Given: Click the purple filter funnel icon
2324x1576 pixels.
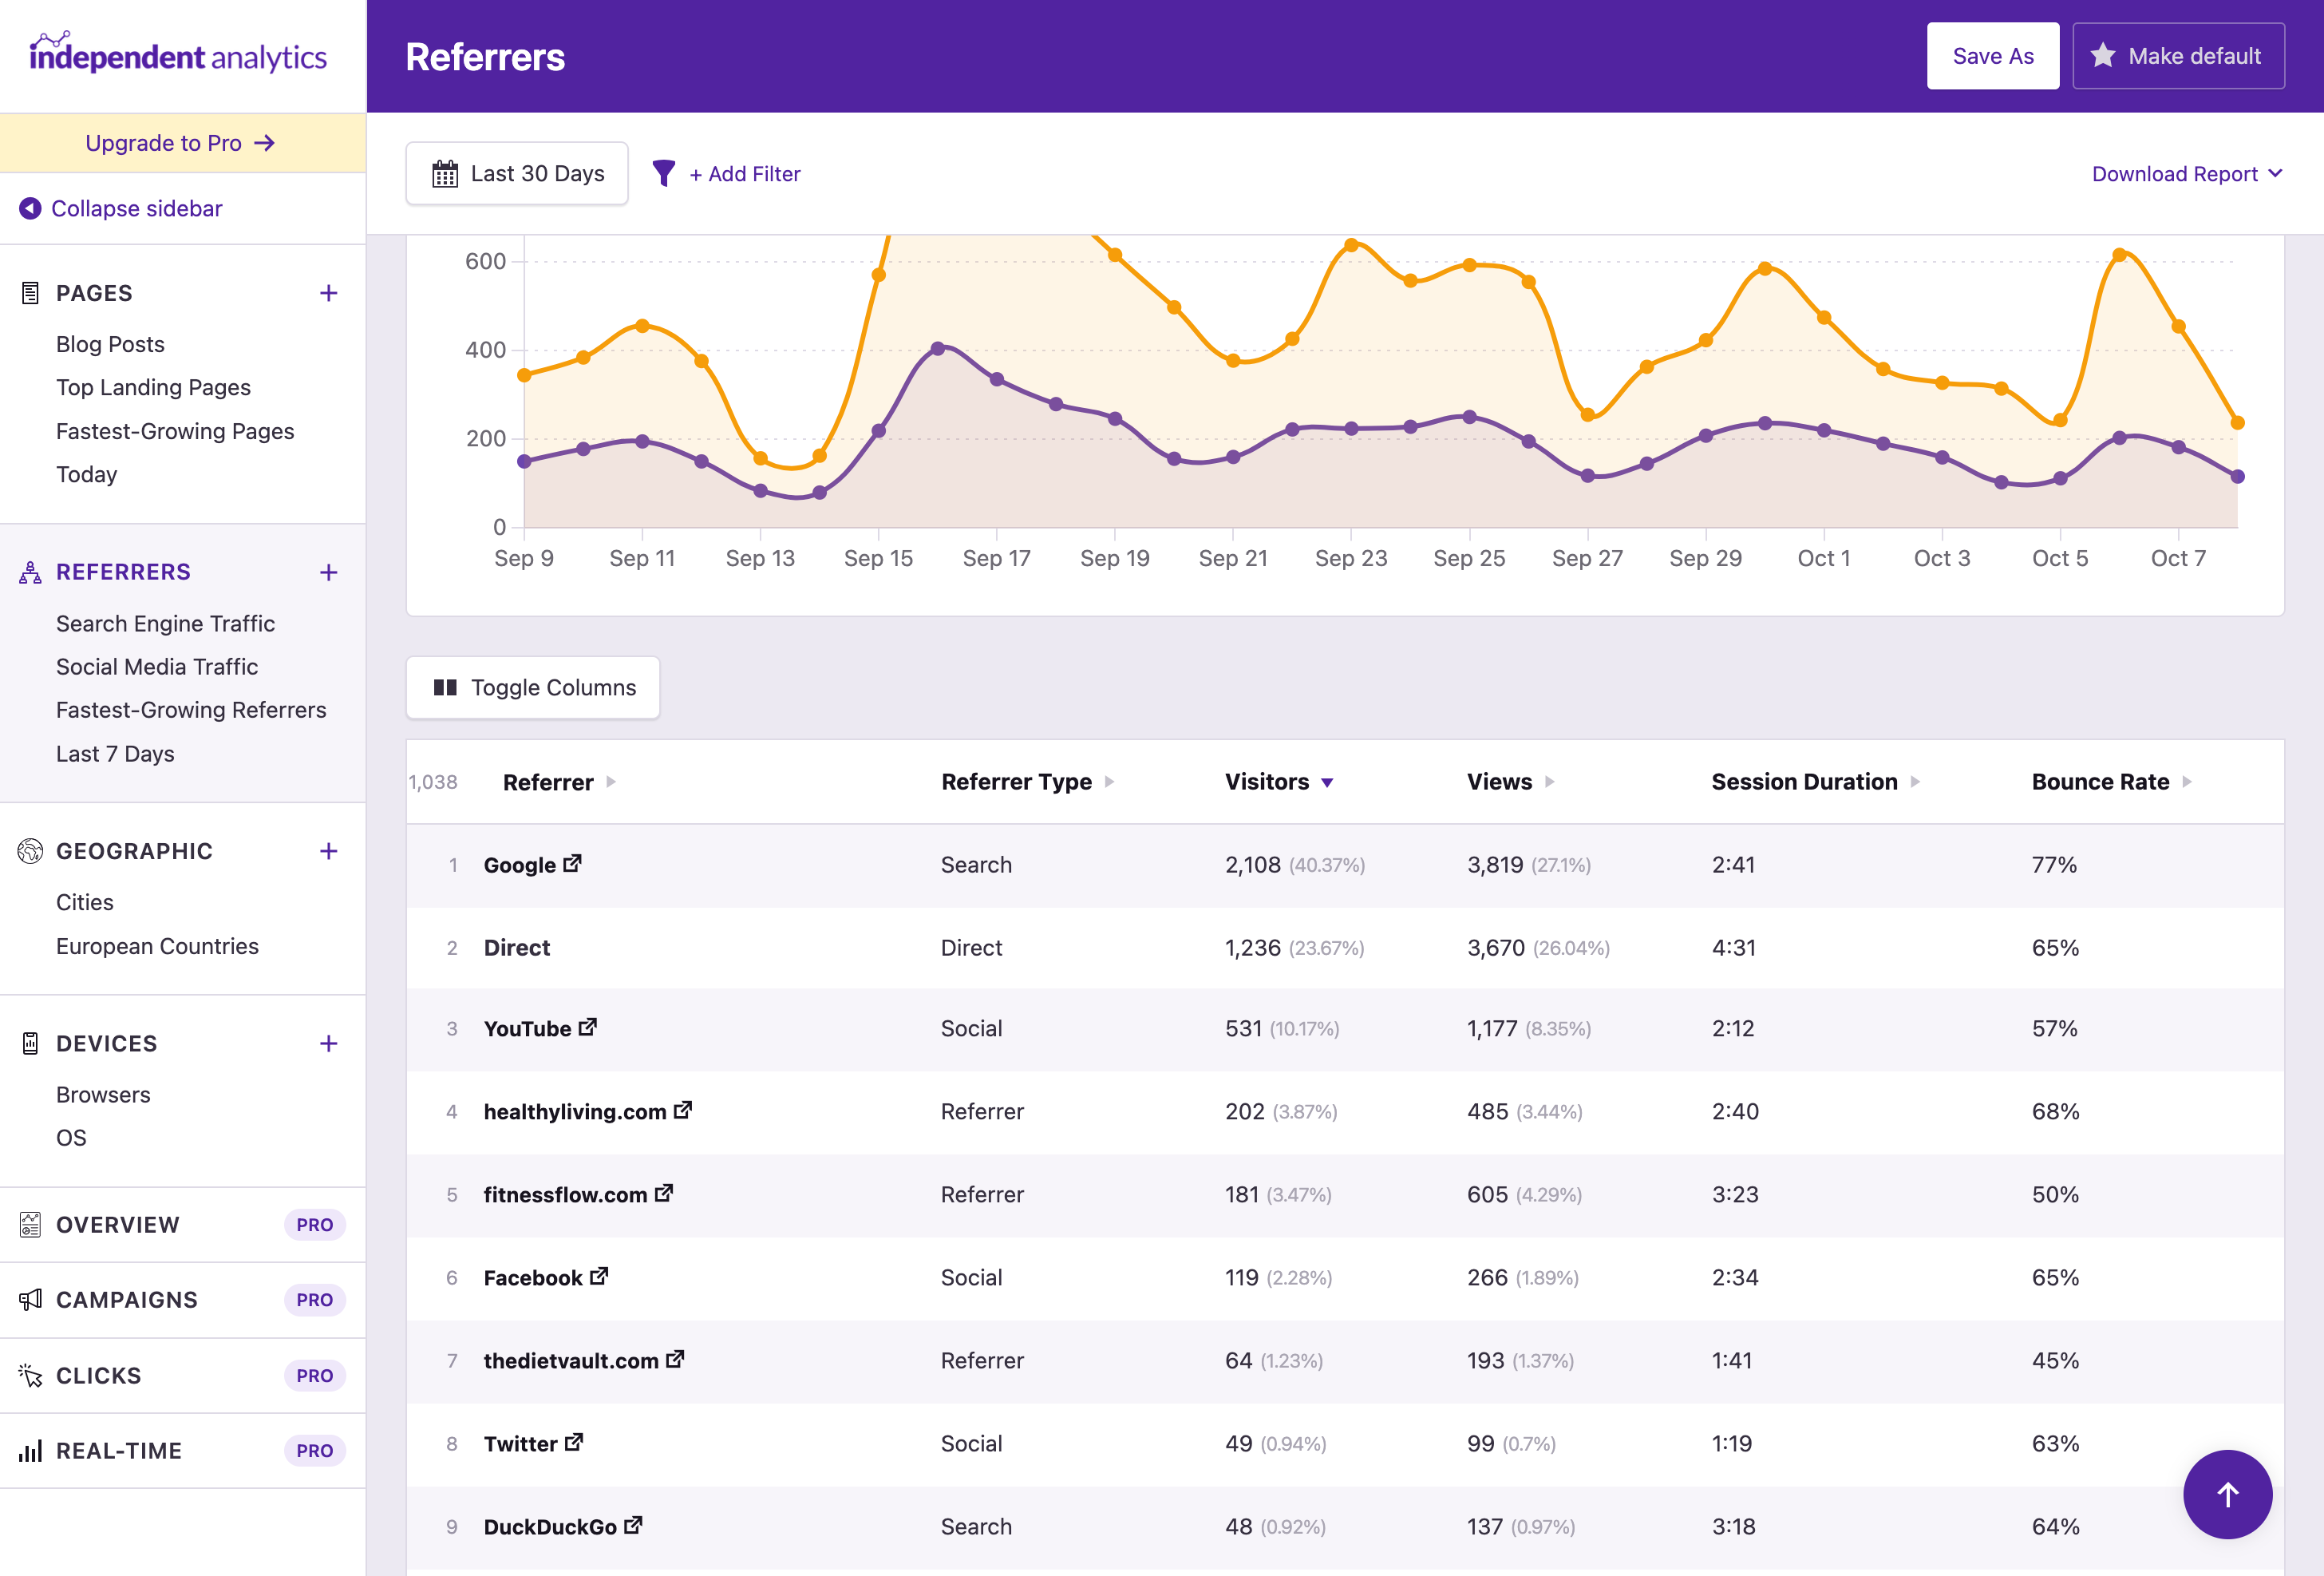Looking at the screenshot, I should point(663,173).
